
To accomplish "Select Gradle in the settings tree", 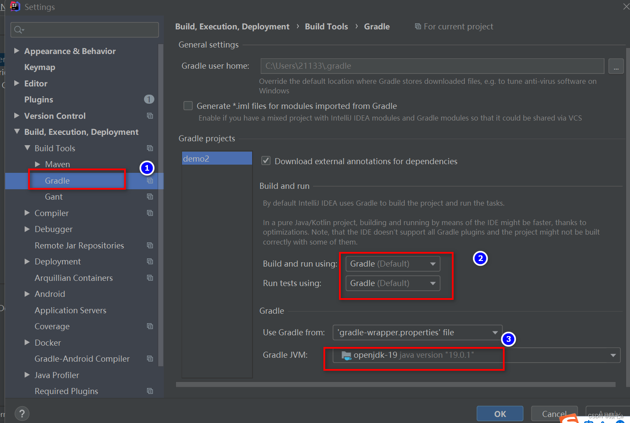I will (x=58, y=181).
